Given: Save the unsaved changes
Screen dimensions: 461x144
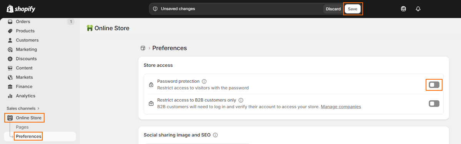Looking at the screenshot, I should tap(353, 9).
